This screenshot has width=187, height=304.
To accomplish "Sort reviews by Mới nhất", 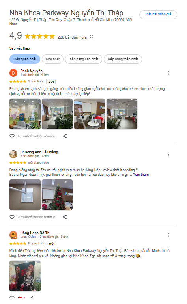I will point(53,59).
